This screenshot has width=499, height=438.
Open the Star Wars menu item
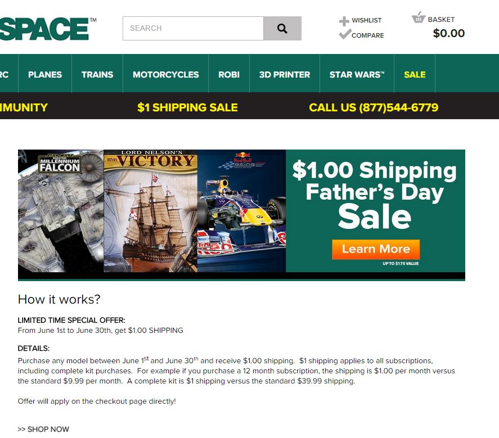point(357,74)
